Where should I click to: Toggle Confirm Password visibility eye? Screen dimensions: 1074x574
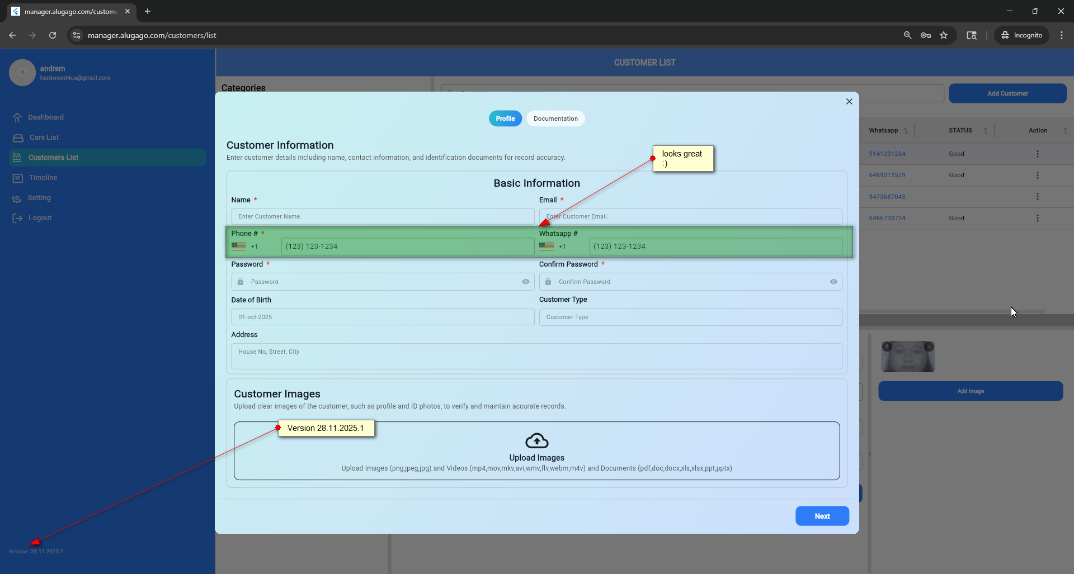(833, 282)
